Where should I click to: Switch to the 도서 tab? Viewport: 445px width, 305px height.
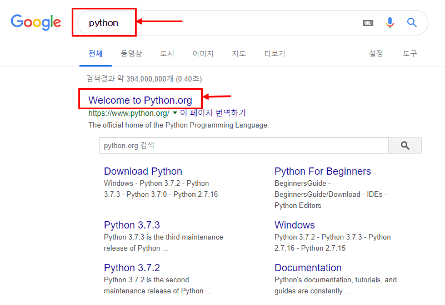(x=167, y=54)
